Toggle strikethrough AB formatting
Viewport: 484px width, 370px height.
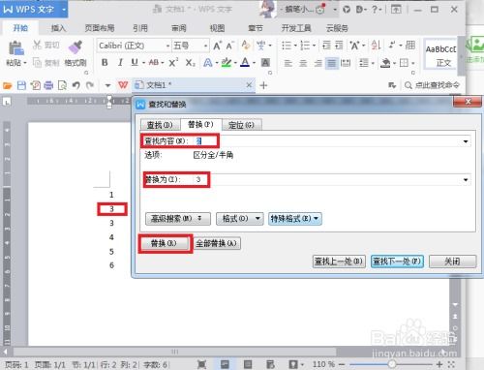(154, 62)
